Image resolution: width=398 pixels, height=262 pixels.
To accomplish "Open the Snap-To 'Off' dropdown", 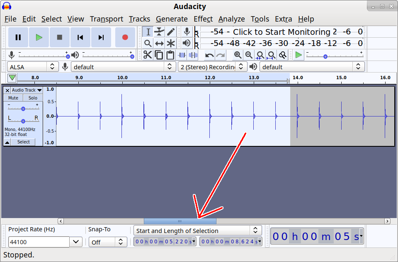I will (x=108, y=242).
